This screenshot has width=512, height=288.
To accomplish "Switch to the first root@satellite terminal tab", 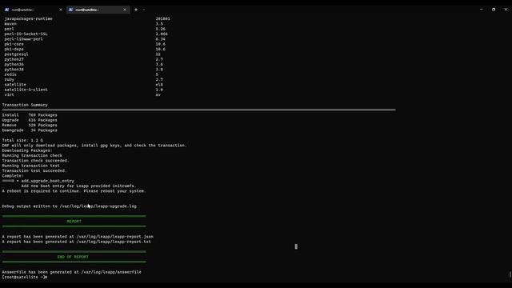I will (x=33, y=10).
